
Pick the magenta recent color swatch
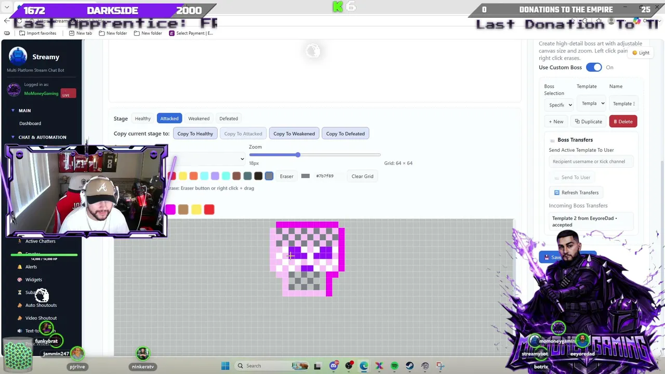(x=170, y=209)
